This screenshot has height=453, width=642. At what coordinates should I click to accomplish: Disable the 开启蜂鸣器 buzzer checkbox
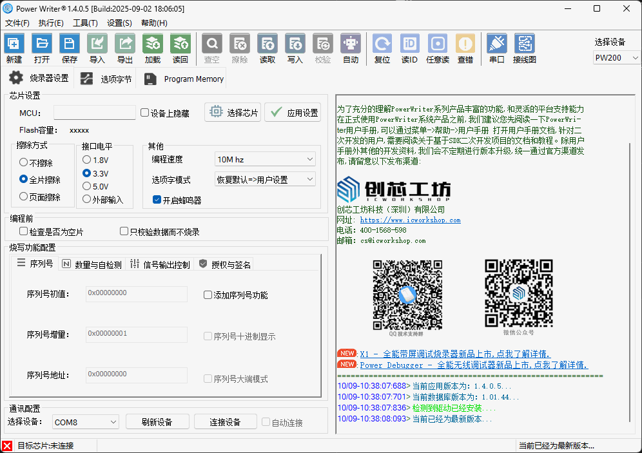(x=157, y=200)
